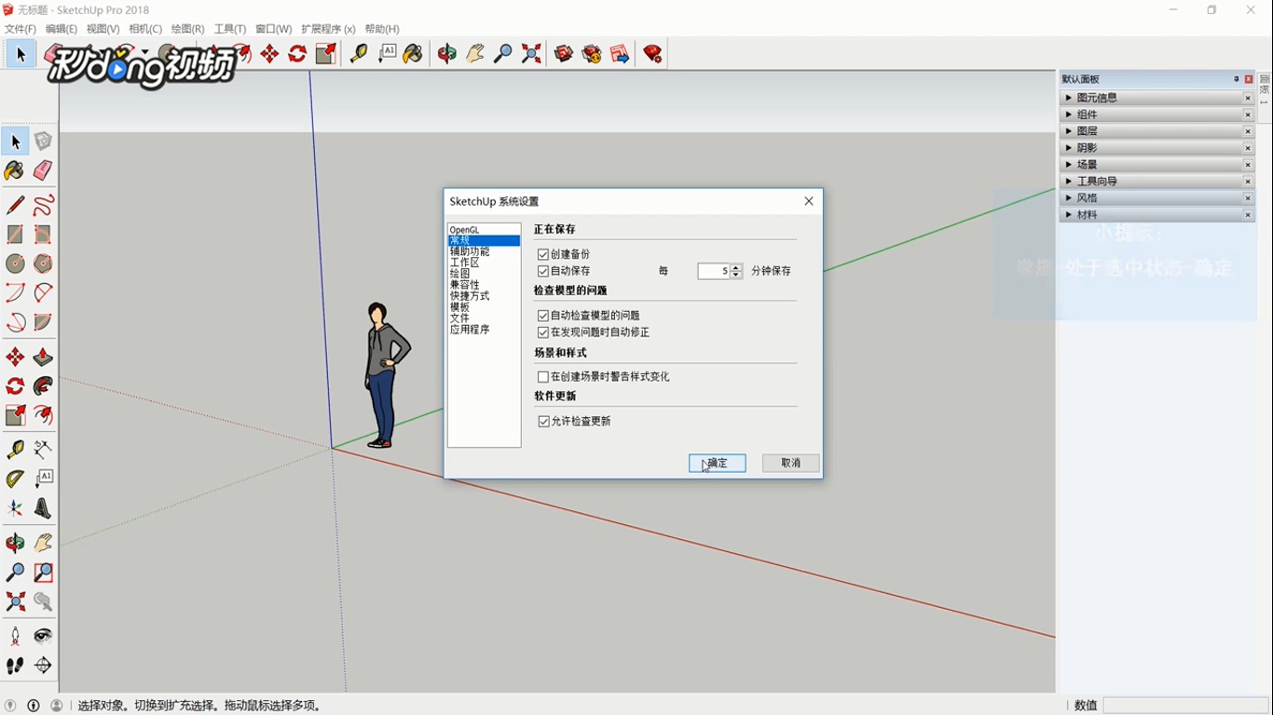
Task: Click the Rotate tool in top toolbar
Action: click(297, 54)
